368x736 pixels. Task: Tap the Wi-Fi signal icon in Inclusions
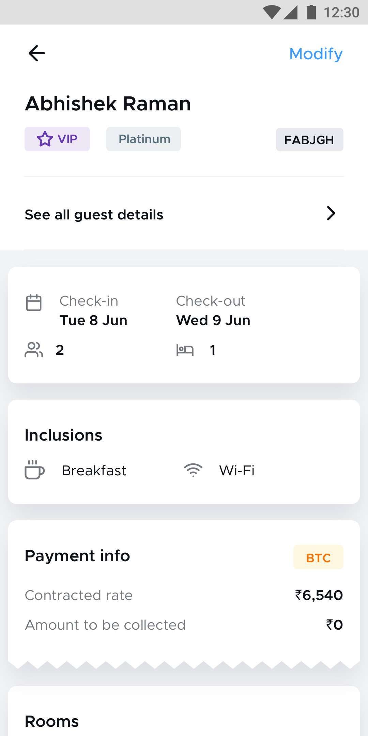point(193,470)
